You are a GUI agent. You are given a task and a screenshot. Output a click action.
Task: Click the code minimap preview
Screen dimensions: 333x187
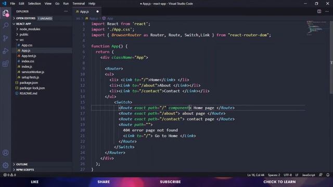317,28
